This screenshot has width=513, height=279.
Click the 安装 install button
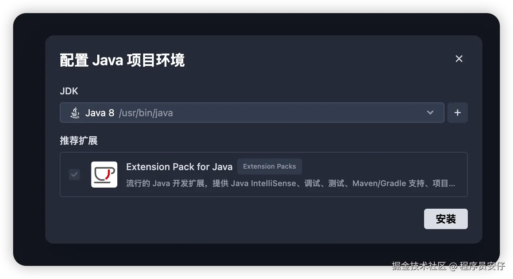coord(446,219)
